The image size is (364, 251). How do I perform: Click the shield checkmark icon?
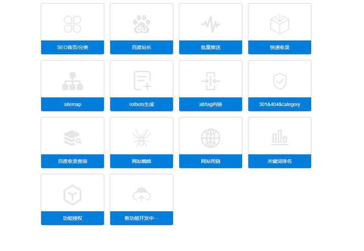coord(279,81)
